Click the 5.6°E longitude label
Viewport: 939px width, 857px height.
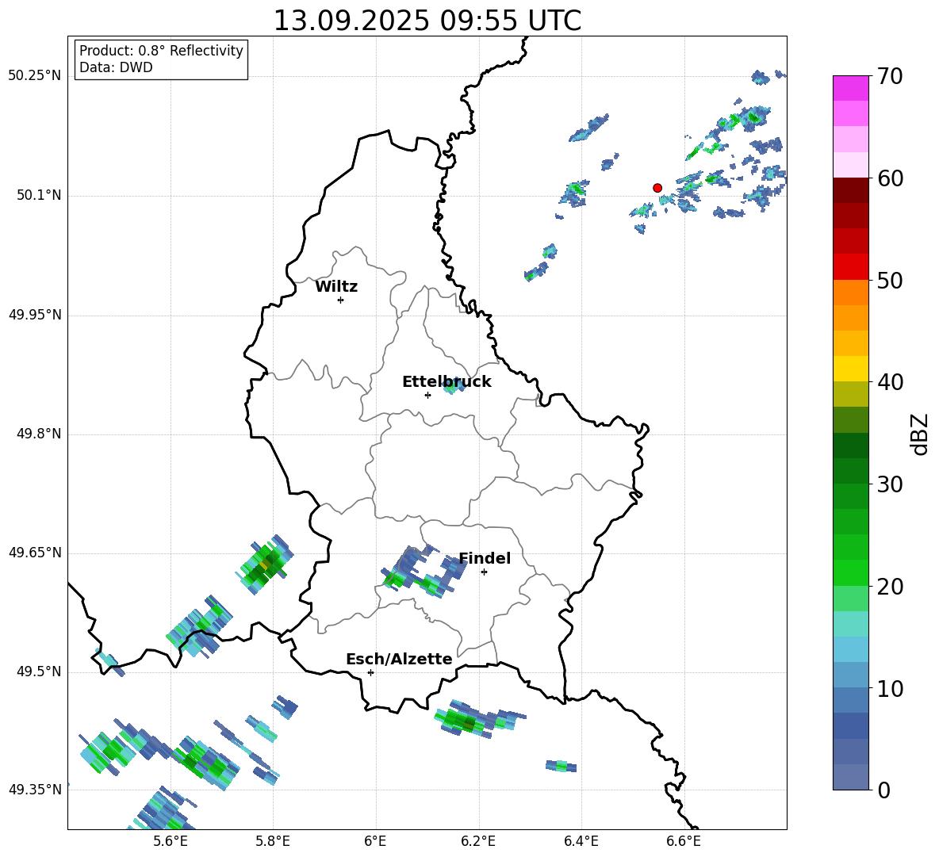[171, 841]
